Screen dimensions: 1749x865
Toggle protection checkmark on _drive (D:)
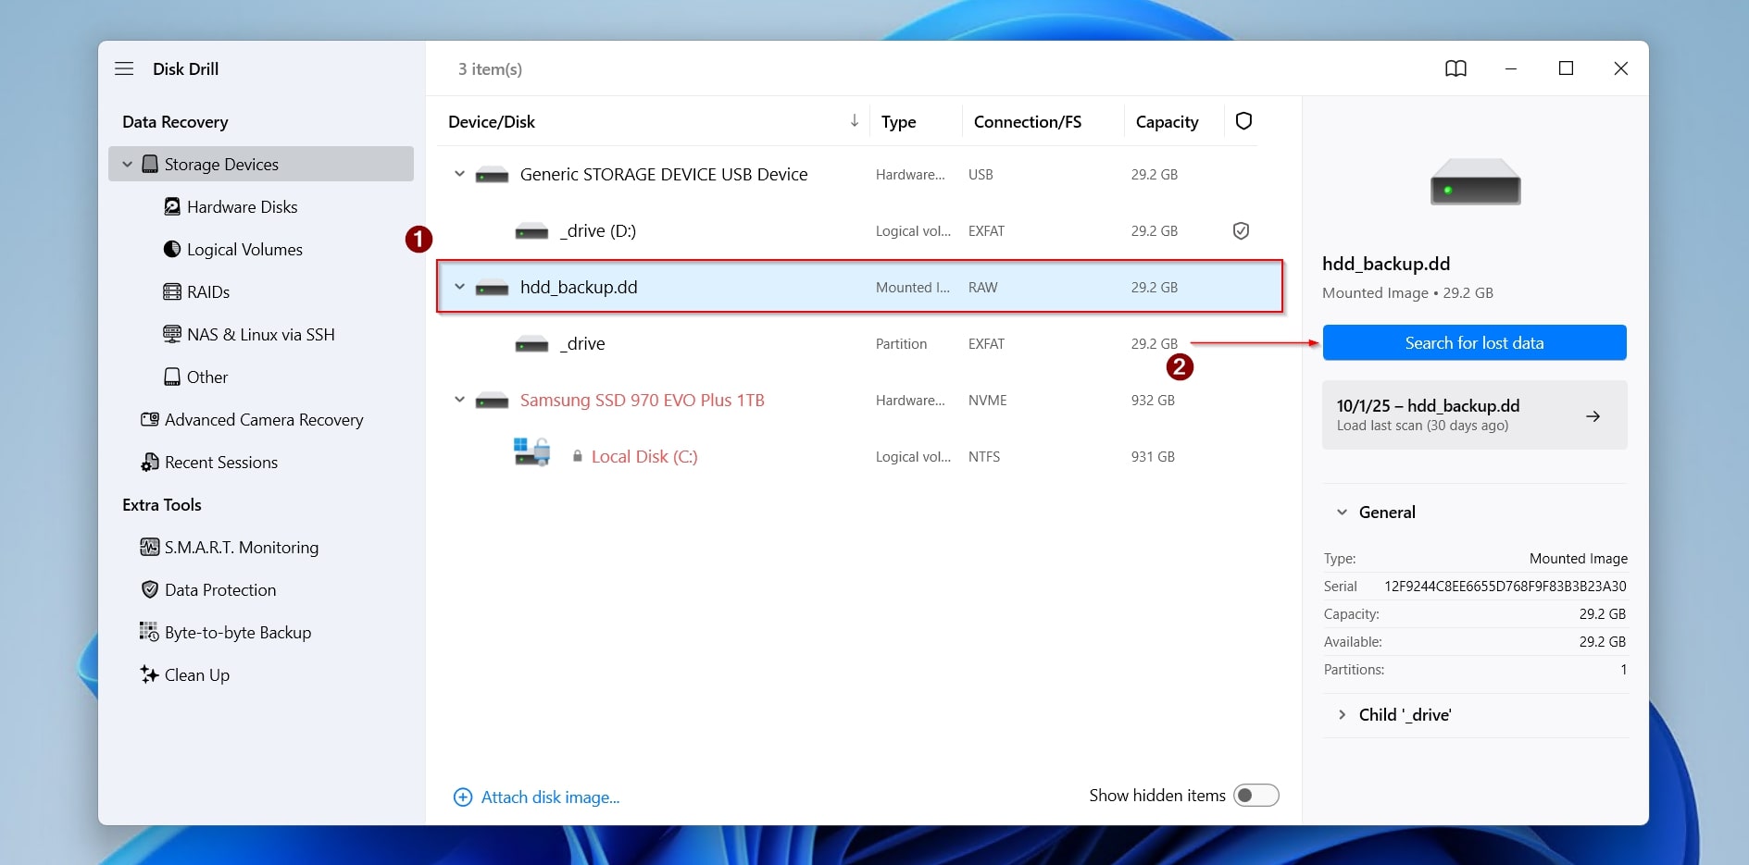pos(1242,230)
